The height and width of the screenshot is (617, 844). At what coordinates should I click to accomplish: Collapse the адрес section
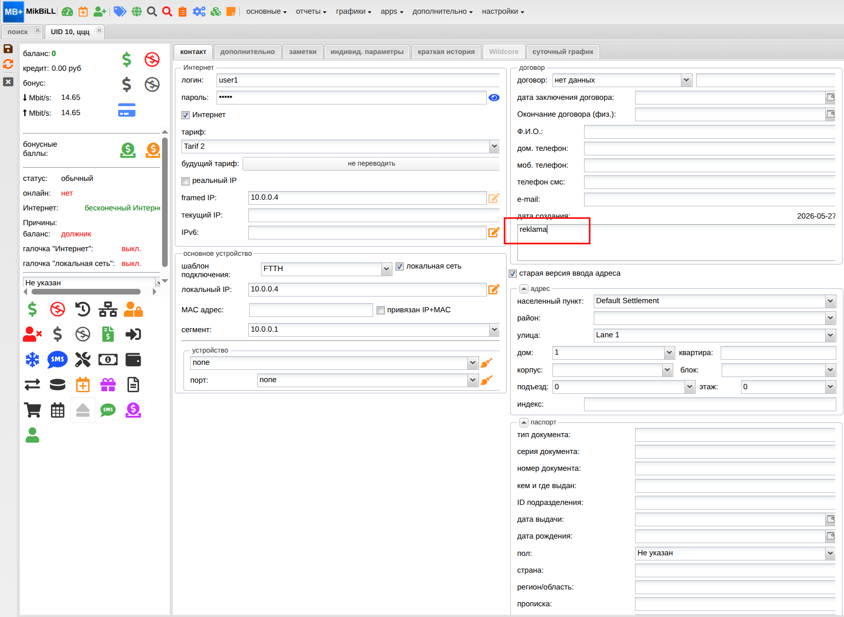[x=524, y=289]
